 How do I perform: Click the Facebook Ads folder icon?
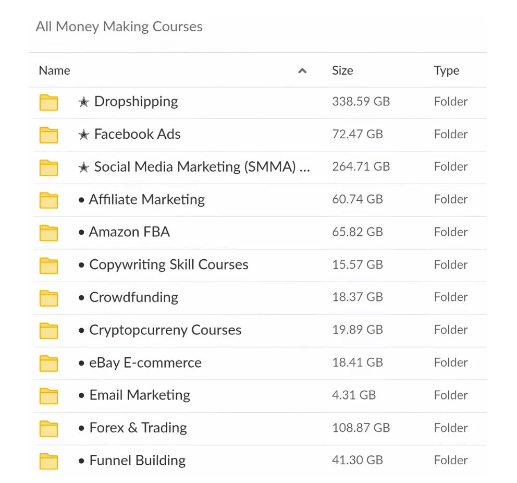point(48,135)
